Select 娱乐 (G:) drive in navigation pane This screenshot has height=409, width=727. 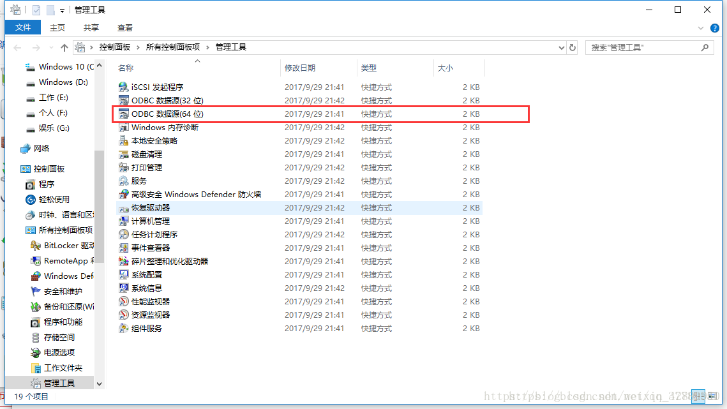[x=48, y=128]
